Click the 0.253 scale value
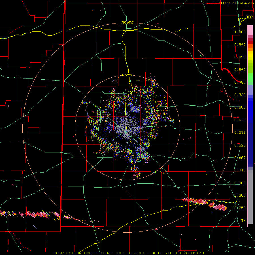 click(x=240, y=208)
